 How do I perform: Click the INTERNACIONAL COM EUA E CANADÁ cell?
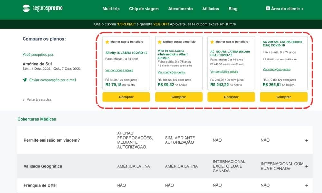(282, 166)
